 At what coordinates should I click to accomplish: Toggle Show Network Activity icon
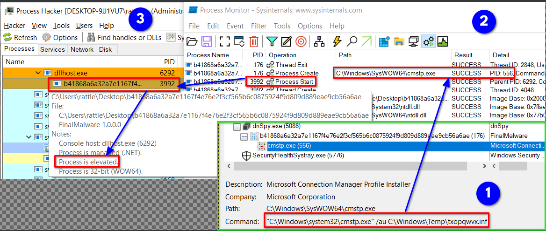click(413, 41)
